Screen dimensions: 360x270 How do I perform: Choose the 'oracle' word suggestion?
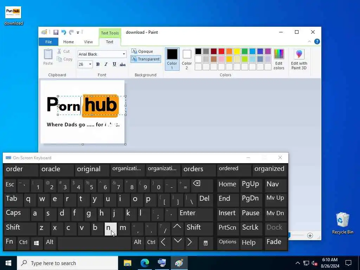pyautogui.click(x=57, y=170)
